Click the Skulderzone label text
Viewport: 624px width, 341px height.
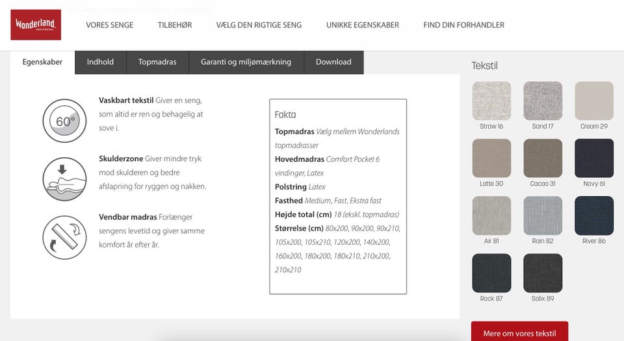[121, 158]
